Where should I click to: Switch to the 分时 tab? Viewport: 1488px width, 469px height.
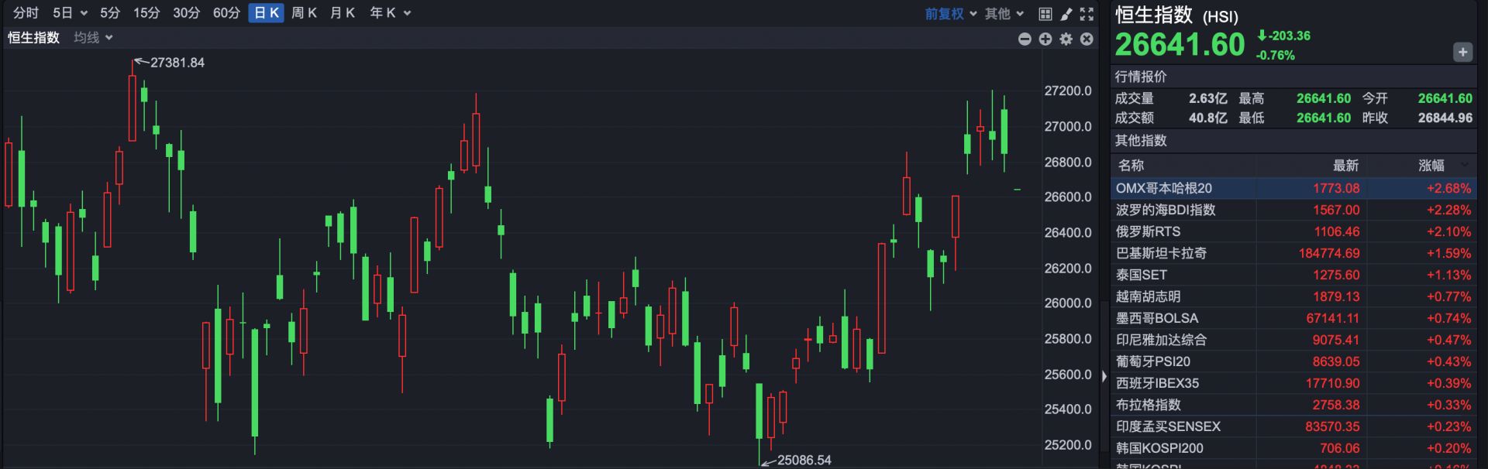[26, 12]
